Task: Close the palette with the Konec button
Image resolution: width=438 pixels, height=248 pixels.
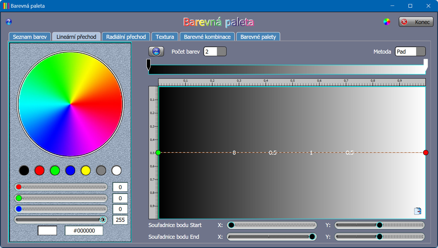Action: pyautogui.click(x=416, y=22)
